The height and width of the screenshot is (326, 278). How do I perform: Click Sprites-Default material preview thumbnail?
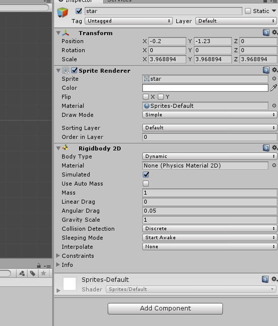70,284
